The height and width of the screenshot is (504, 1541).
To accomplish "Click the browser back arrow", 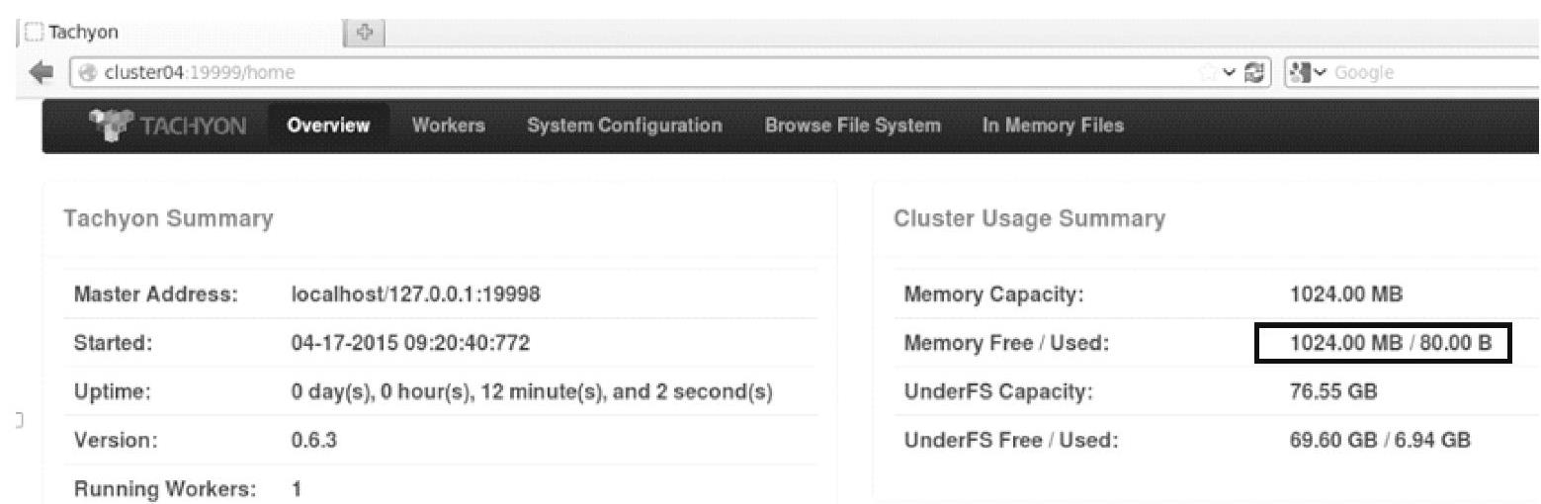I will tap(42, 72).
